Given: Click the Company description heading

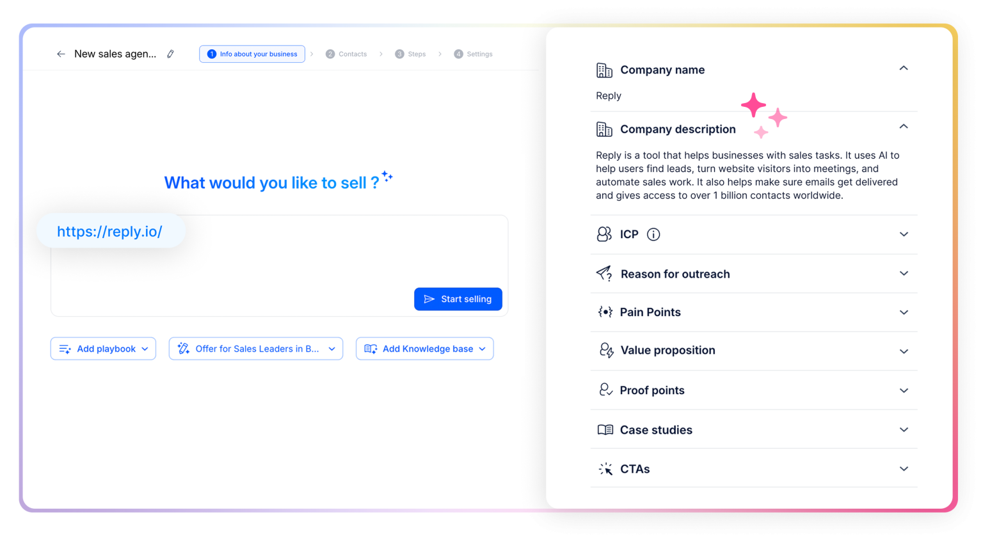Looking at the screenshot, I should pos(678,129).
